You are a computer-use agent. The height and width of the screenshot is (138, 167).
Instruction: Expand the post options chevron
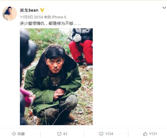[x=164, y=8]
